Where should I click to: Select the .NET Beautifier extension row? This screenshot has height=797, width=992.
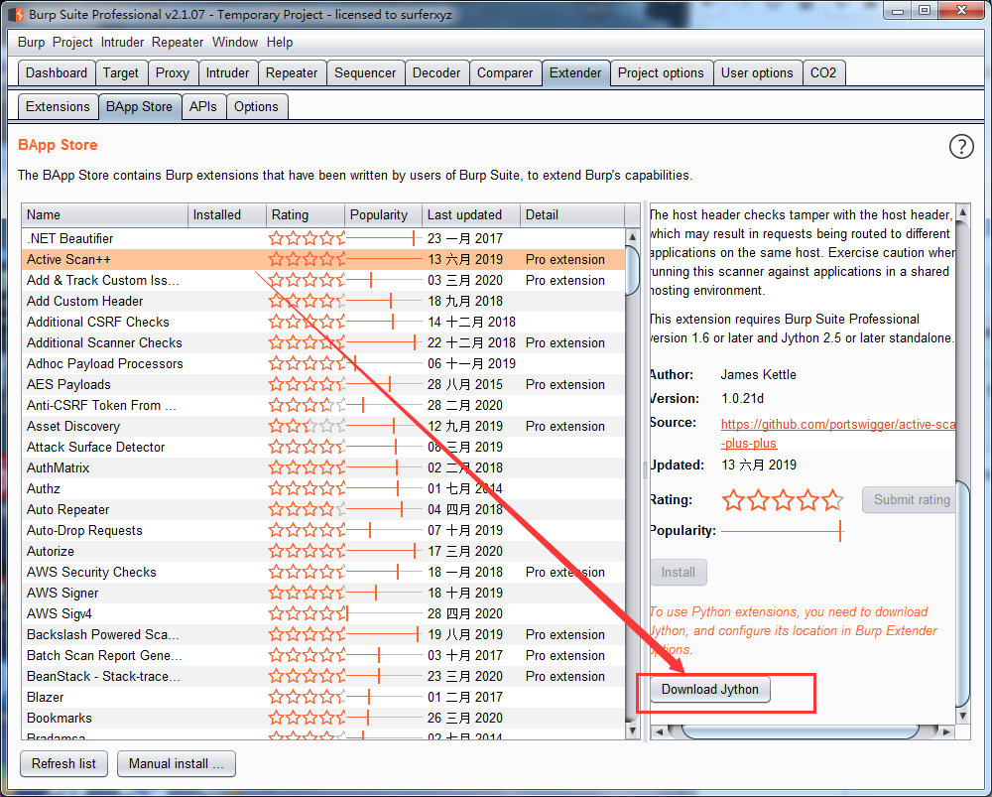[323, 238]
